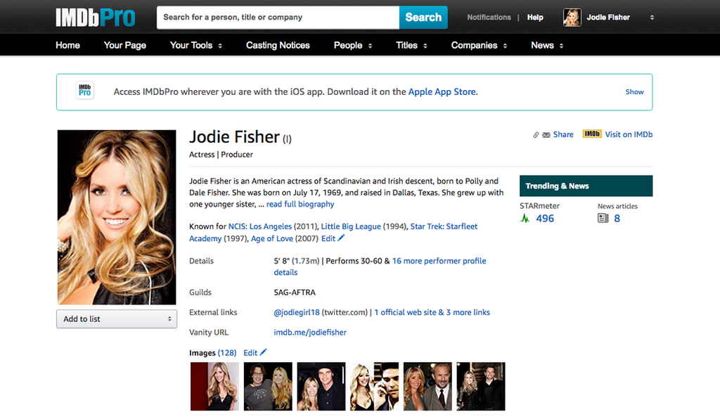Screen dimensions: 720x419
Task: Open Your Page
Action: 125,46
